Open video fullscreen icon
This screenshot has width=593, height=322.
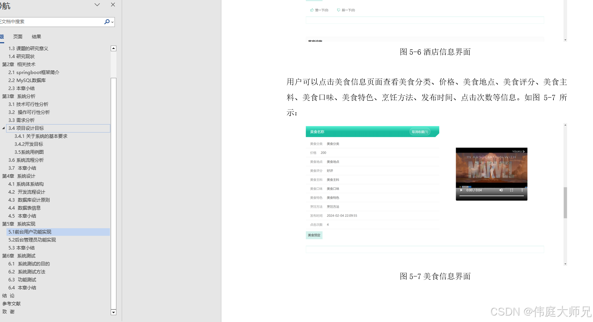tap(512, 190)
